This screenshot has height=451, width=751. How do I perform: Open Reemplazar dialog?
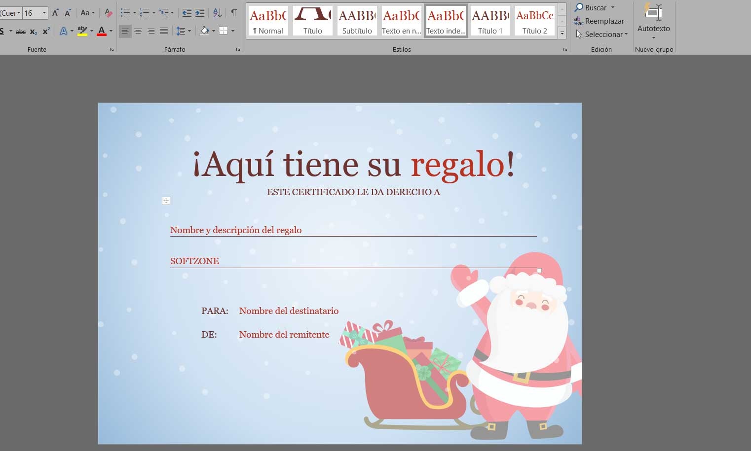tap(599, 21)
